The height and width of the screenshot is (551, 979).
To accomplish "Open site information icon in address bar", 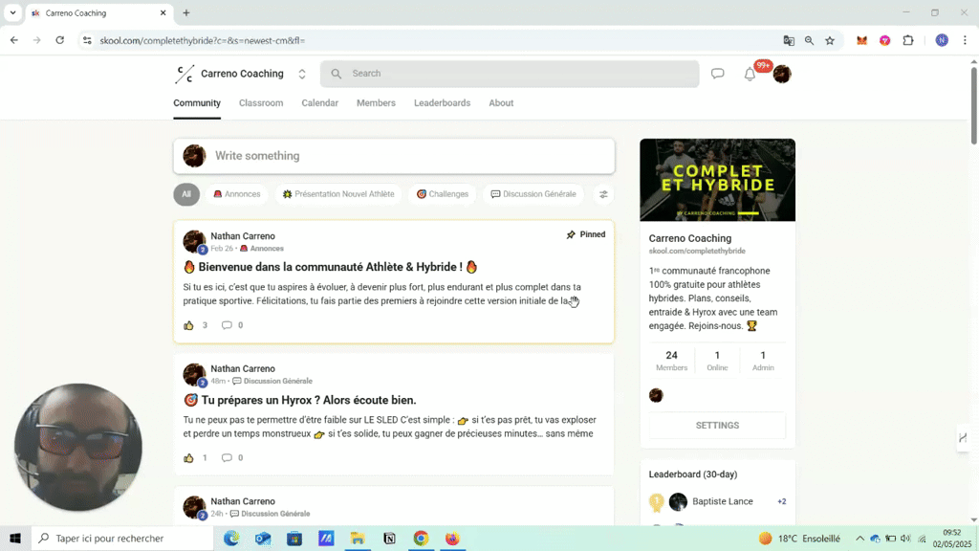I will (x=87, y=40).
